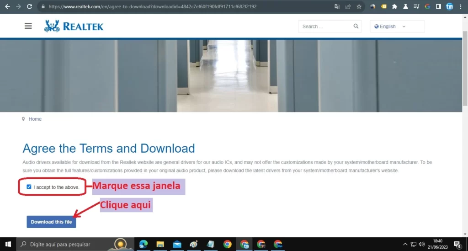The image size is (468, 251).
Task: Open the notepad-style app in taskbar
Action: click(x=210, y=244)
